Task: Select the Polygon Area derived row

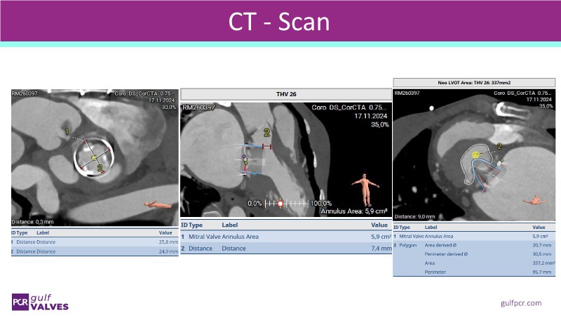Action: tap(472, 245)
